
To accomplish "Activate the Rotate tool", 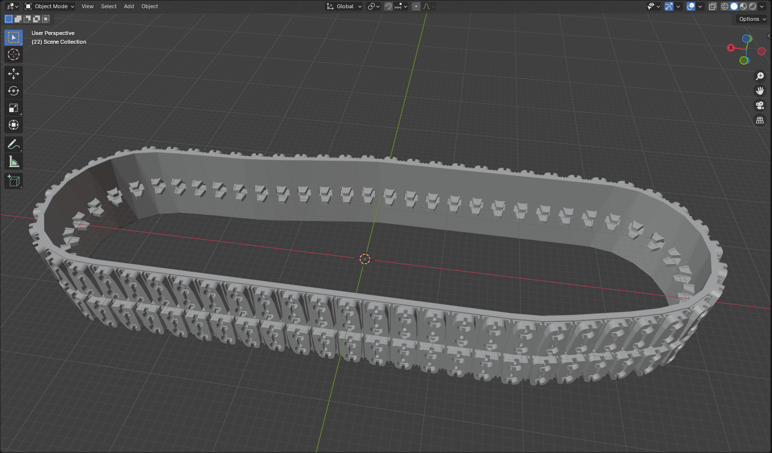I will tap(14, 91).
